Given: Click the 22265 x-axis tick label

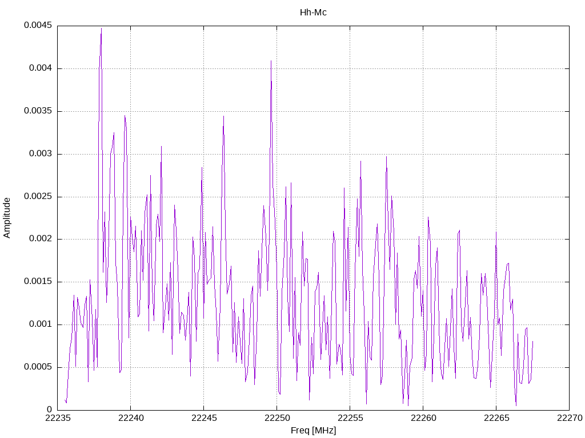Looking at the screenshot, I should (496, 418).
